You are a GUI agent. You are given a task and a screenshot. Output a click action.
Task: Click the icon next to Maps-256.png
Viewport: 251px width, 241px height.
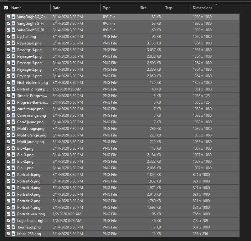pyautogui.click(x=13, y=233)
